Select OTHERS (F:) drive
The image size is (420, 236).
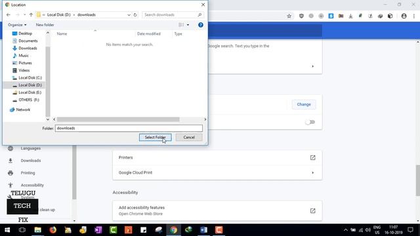point(29,100)
